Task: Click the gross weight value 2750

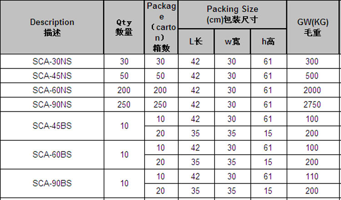Action: [312, 105]
